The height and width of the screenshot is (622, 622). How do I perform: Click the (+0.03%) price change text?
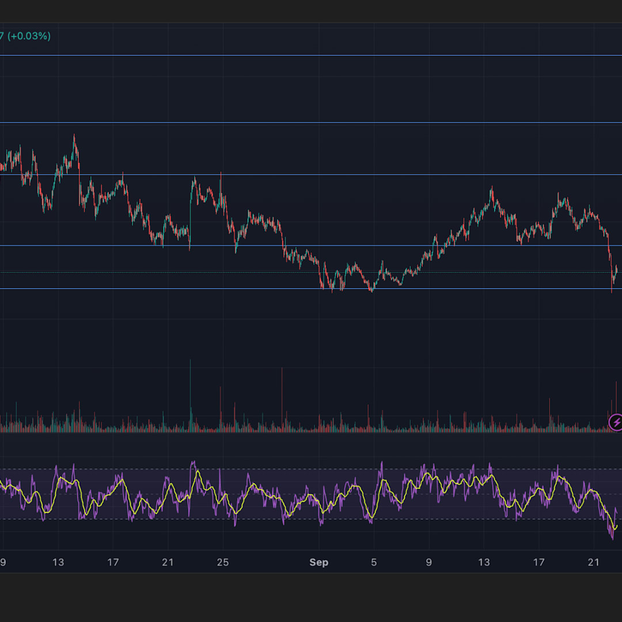(29, 36)
